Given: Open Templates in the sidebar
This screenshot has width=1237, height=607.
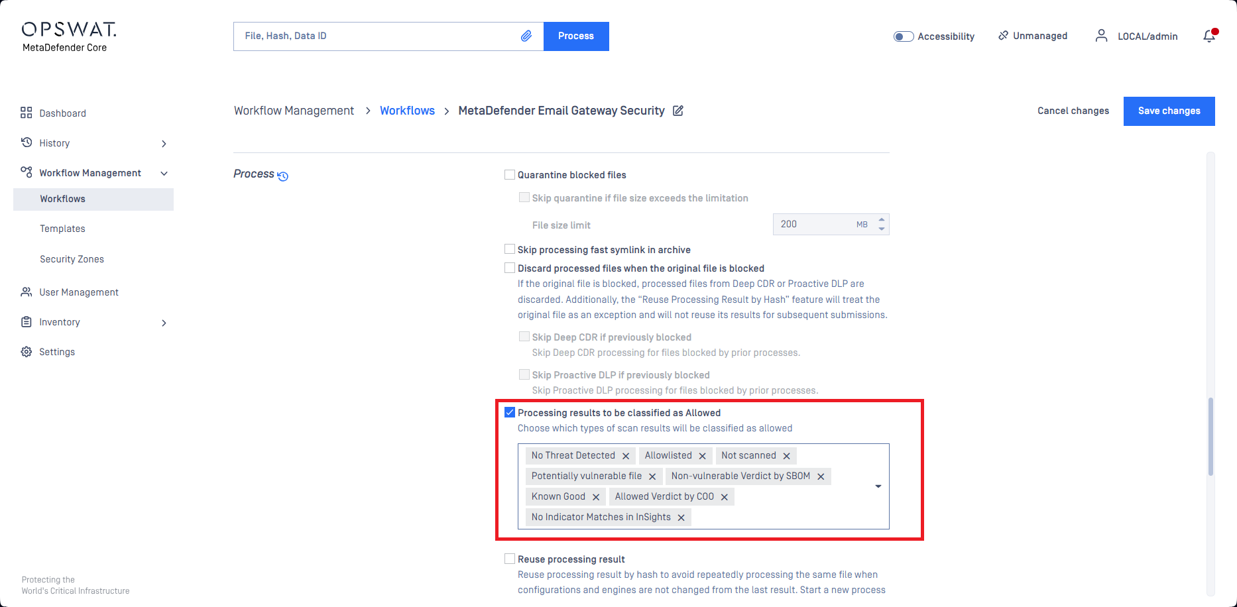Looking at the screenshot, I should pos(62,229).
